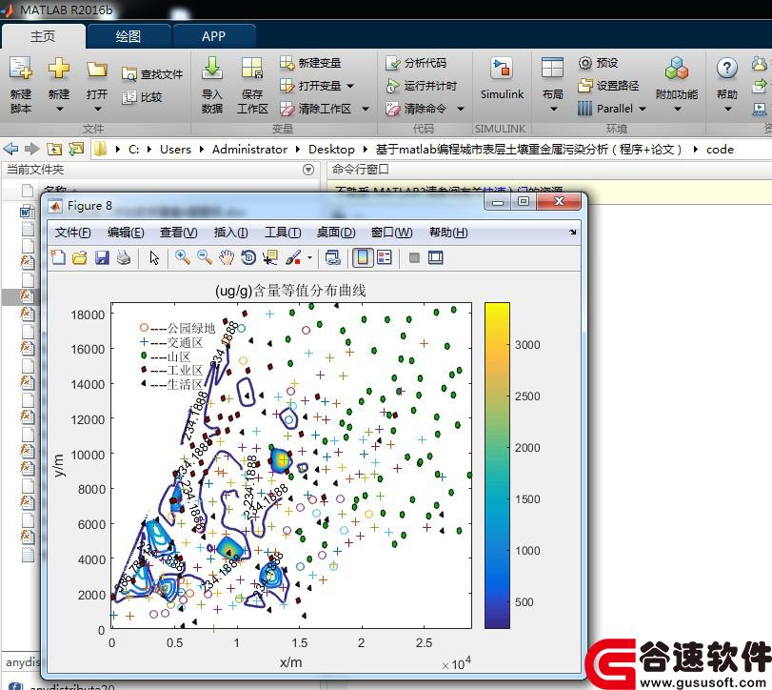Click Administrator in the address path

click(x=249, y=150)
